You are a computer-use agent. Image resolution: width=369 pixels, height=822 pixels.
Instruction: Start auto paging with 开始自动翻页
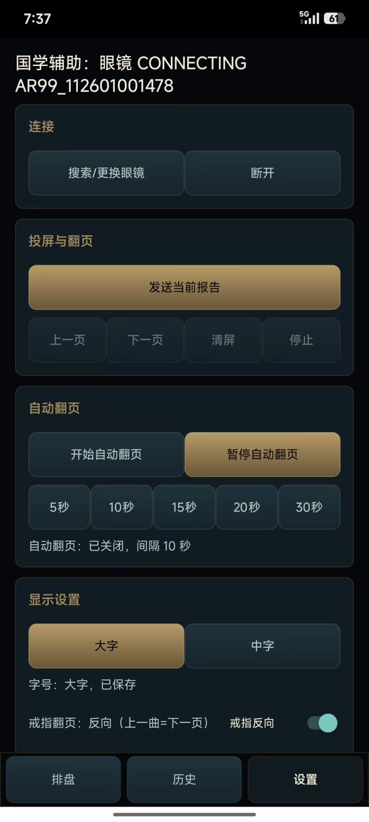point(106,454)
